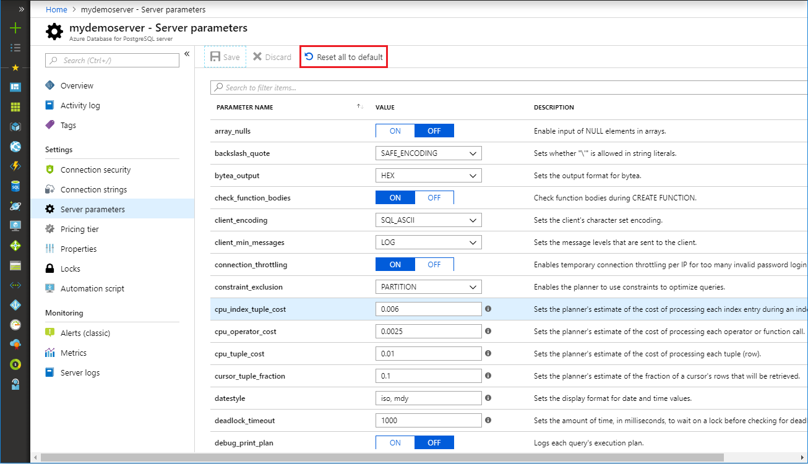The width and height of the screenshot is (808, 464).
Task: Open Virtual machines monitor icon
Action: click(x=15, y=226)
